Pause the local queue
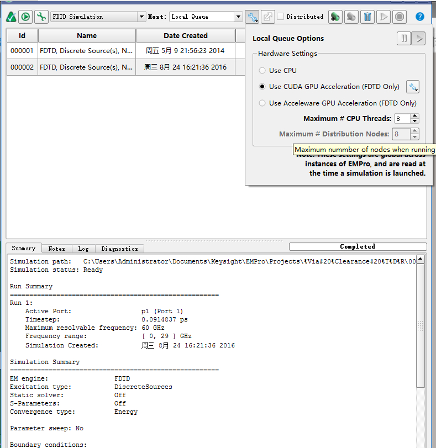The height and width of the screenshot is (448, 436). coord(404,38)
